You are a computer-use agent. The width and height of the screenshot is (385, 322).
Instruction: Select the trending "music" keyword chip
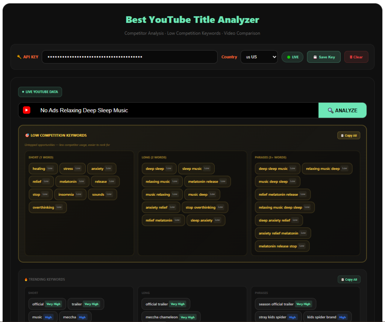coord(43,317)
